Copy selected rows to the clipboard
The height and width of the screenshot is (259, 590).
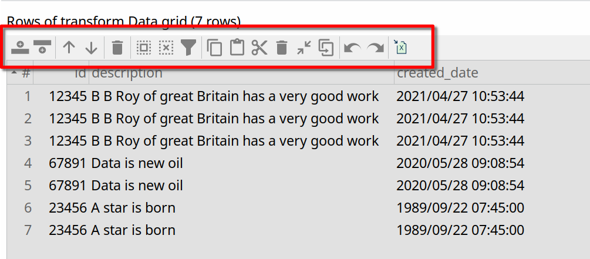pos(215,48)
